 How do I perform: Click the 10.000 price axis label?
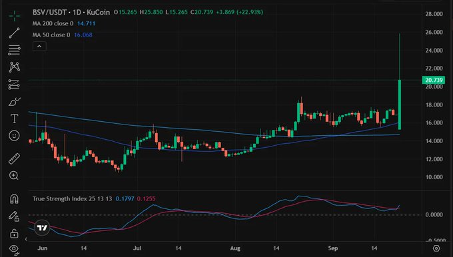click(434, 177)
